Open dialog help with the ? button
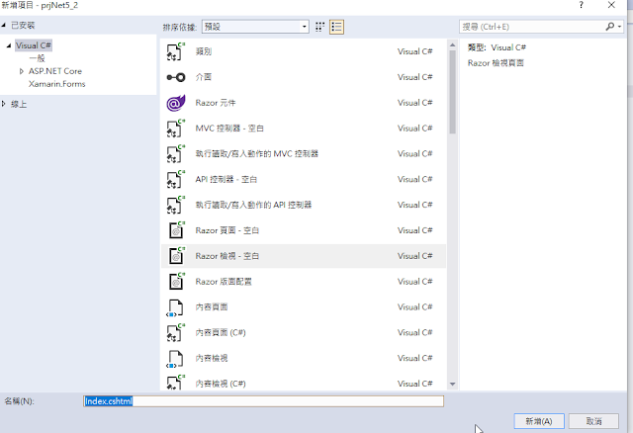 click(x=581, y=5)
